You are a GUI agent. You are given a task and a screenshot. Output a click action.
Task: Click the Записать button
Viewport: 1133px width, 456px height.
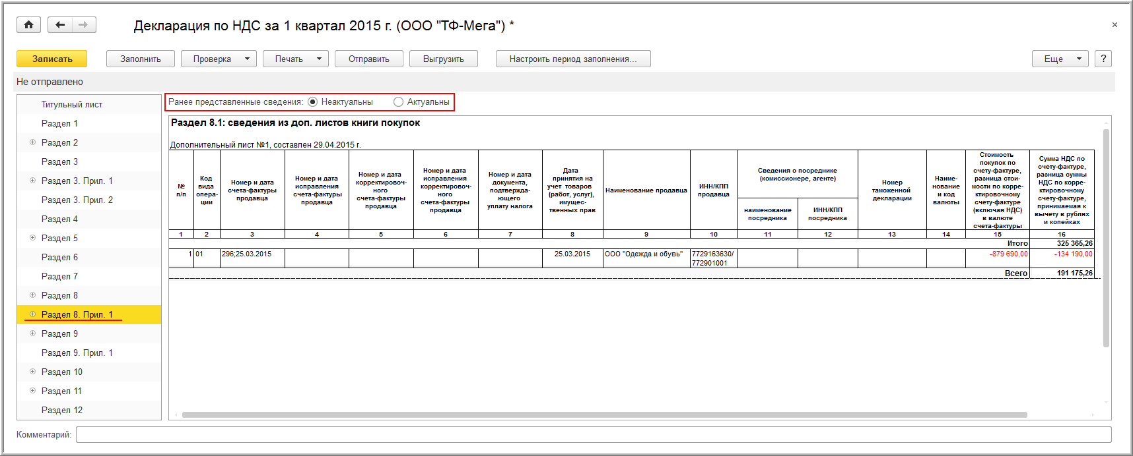pos(51,59)
